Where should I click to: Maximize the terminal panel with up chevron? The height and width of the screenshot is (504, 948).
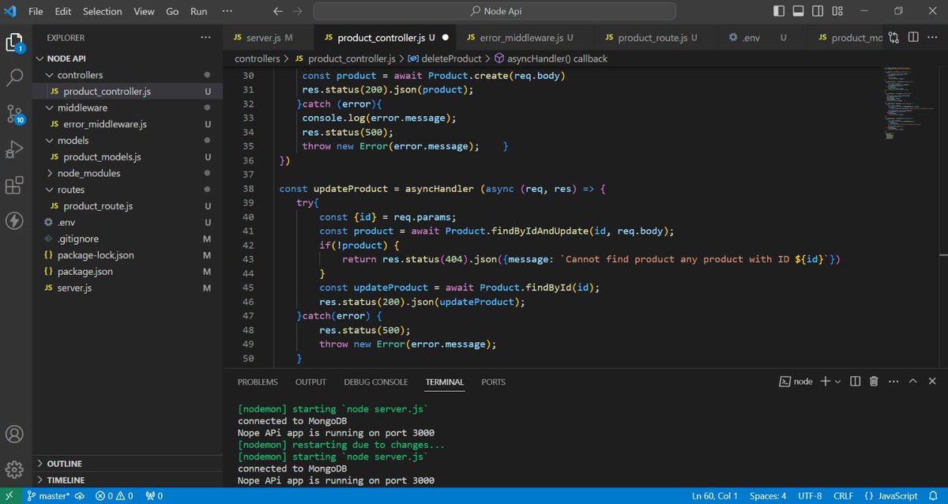coord(912,382)
